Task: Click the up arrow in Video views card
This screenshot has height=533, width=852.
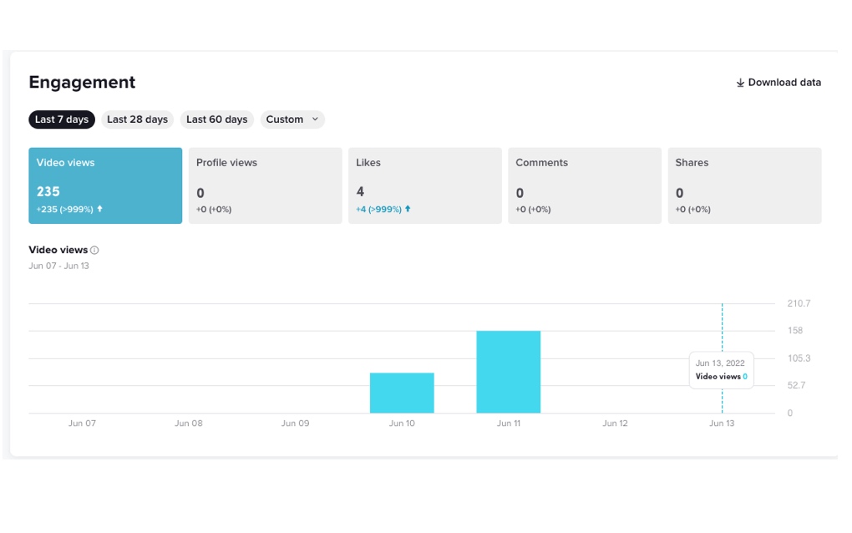Action: (100, 209)
